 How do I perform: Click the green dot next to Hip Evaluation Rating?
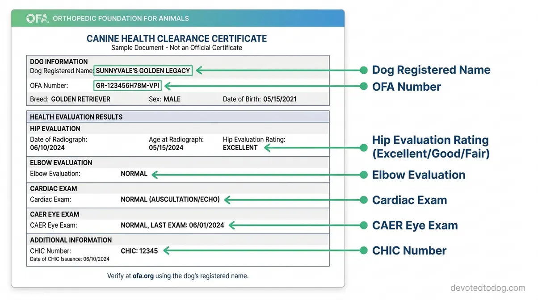click(x=363, y=148)
